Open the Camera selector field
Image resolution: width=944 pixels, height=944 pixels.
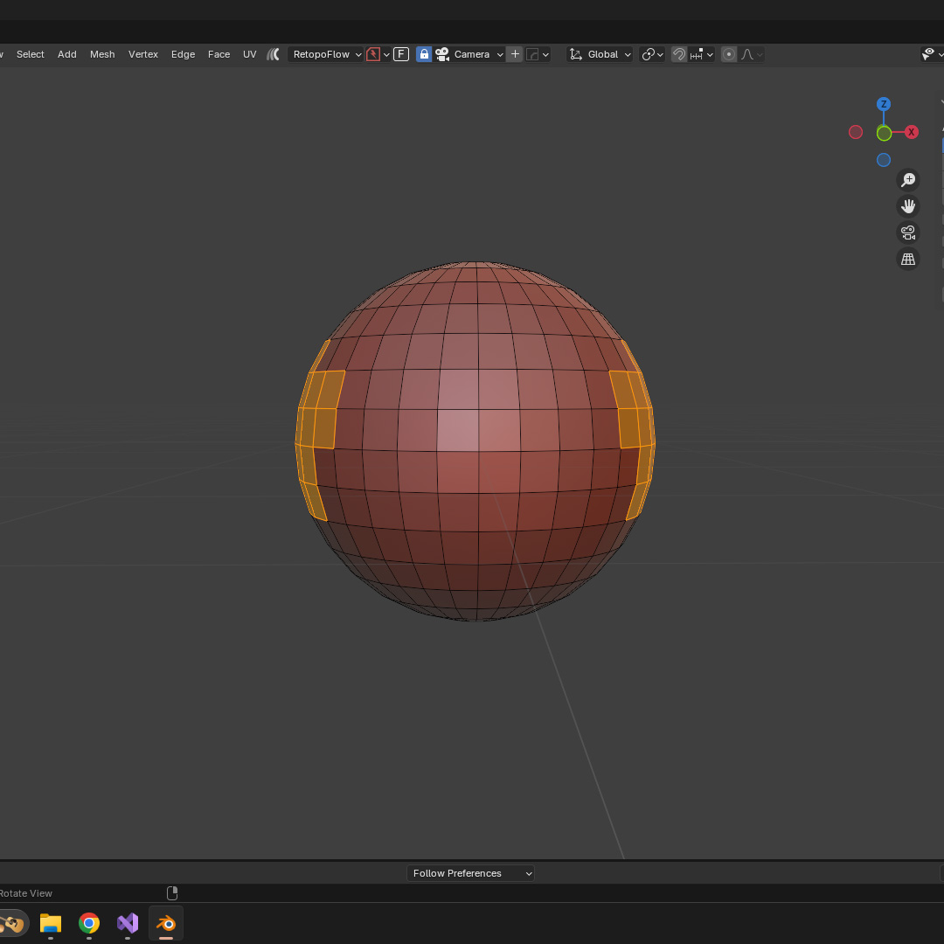[470, 54]
